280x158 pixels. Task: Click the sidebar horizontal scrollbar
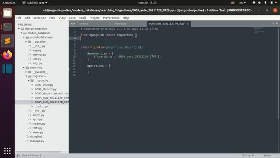tap(38, 152)
